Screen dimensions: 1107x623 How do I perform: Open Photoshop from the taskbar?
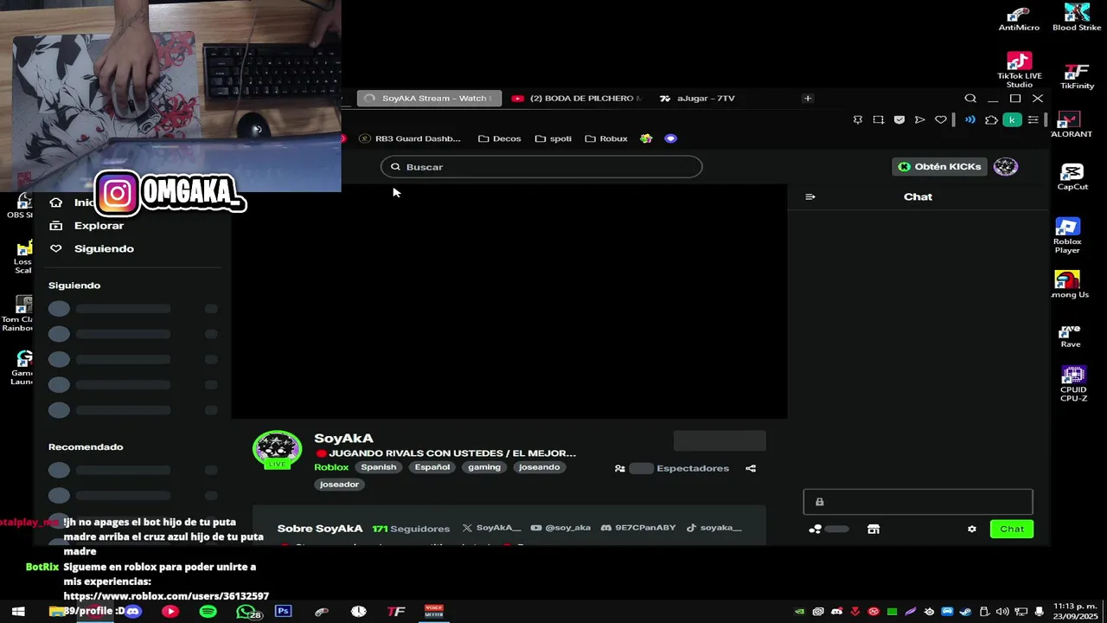[x=283, y=612]
